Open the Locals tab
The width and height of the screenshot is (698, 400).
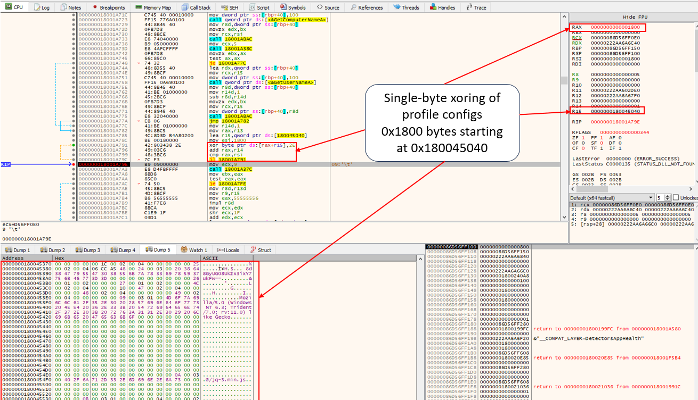(x=228, y=249)
